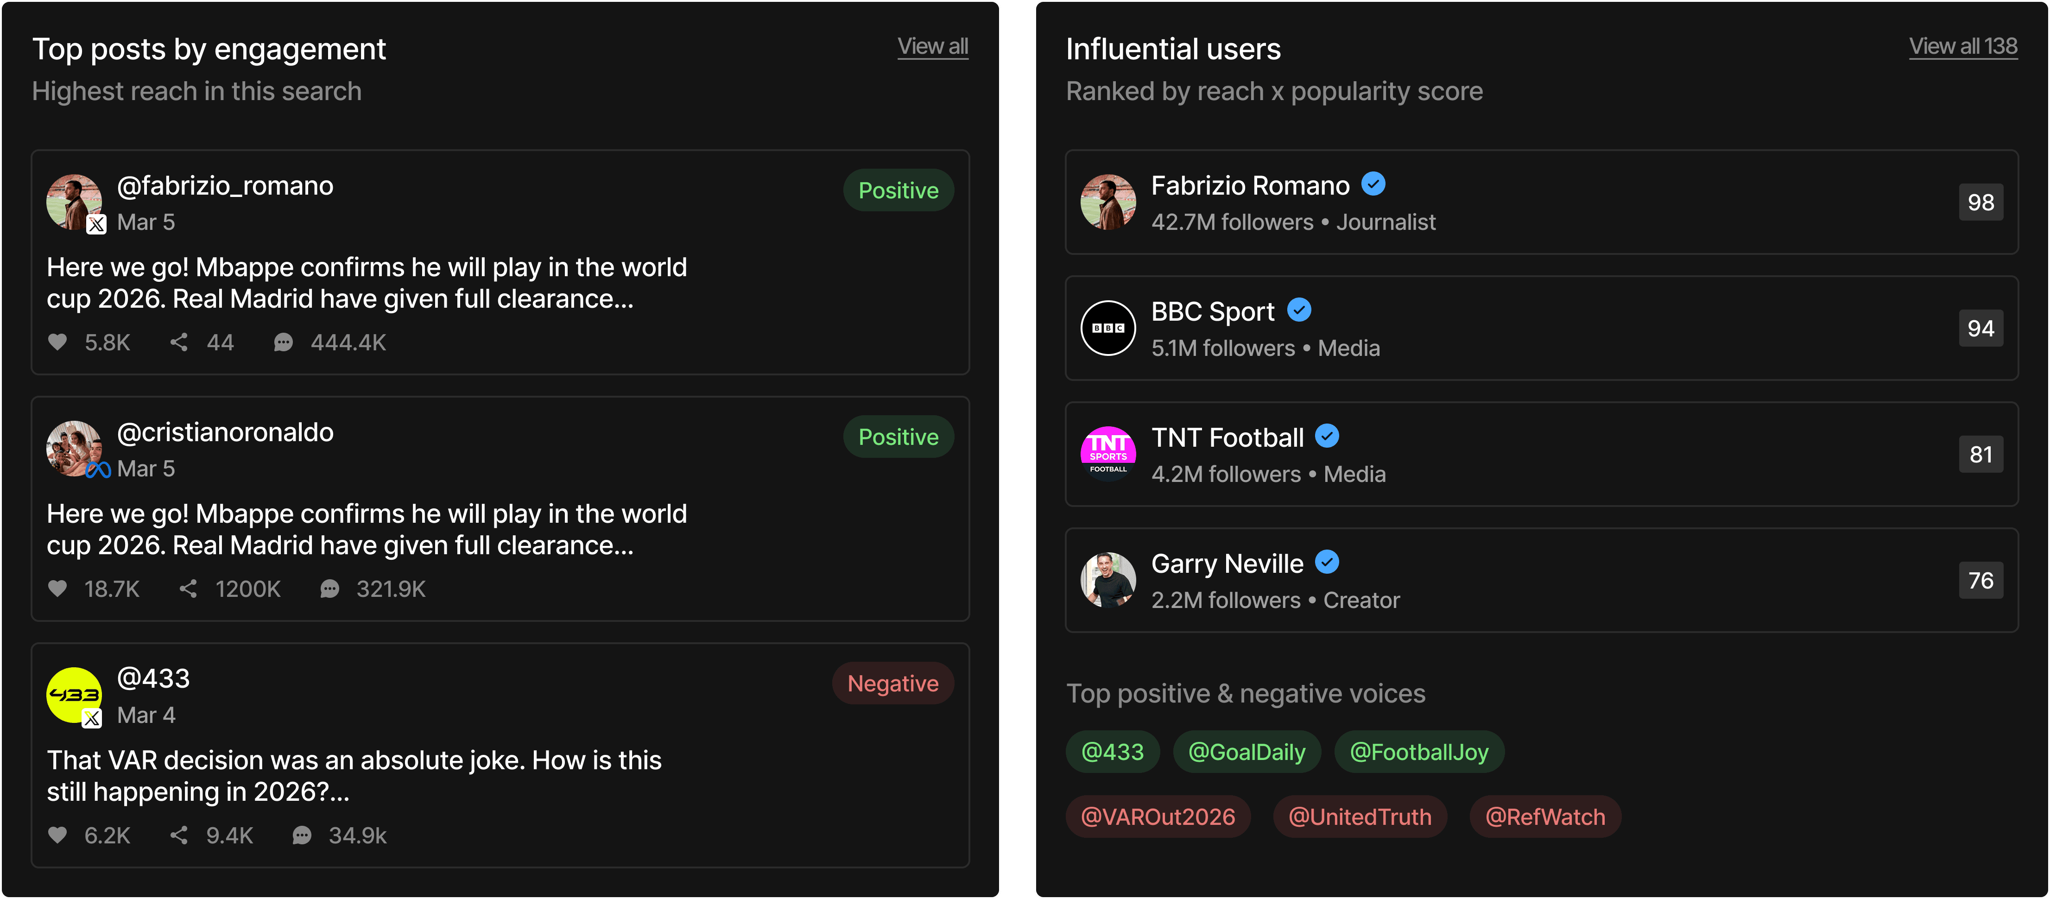Click Garry Neville's score of 76
The height and width of the screenshot is (899, 2050).
pyautogui.click(x=1980, y=581)
